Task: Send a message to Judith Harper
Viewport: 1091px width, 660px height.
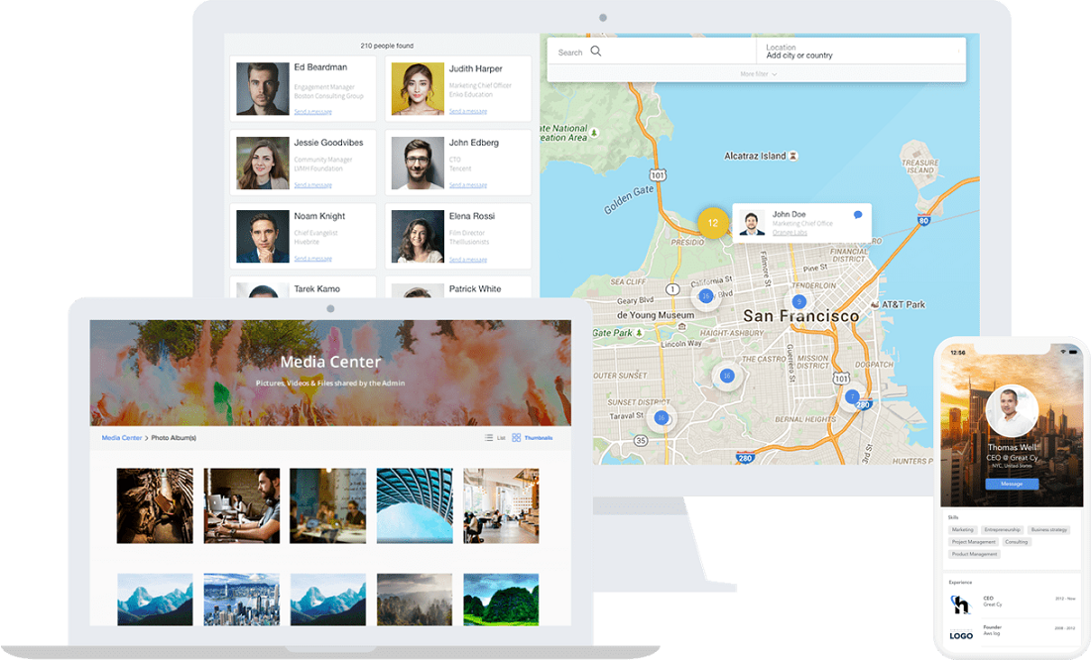Action: 467,111
